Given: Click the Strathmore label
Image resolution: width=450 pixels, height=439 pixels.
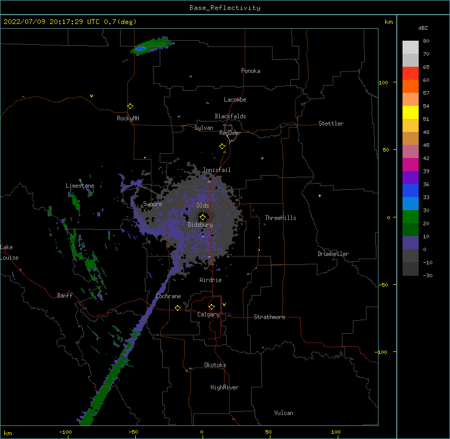Looking at the screenshot, I should (x=269, y=317).
